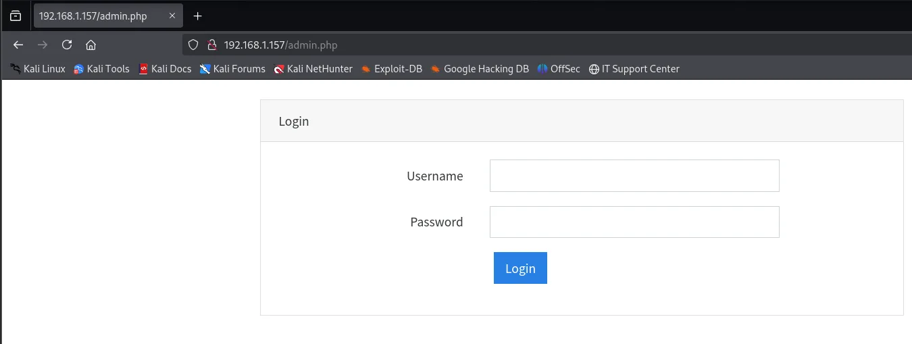Screen dimensions: 912x344
Task: Open the Kali Linux bookmark
Action: click(38, 69)
